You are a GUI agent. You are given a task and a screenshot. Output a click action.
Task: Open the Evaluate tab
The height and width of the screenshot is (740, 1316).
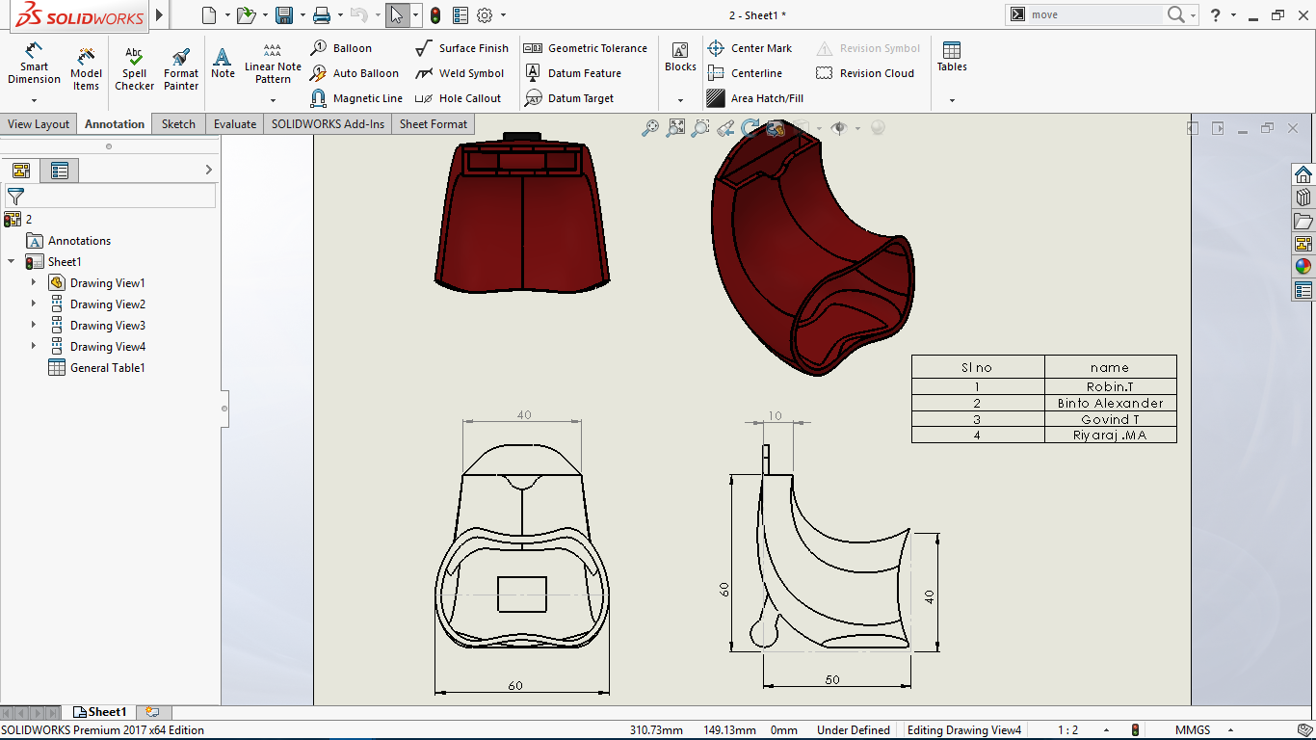click(x=235, y=124)
